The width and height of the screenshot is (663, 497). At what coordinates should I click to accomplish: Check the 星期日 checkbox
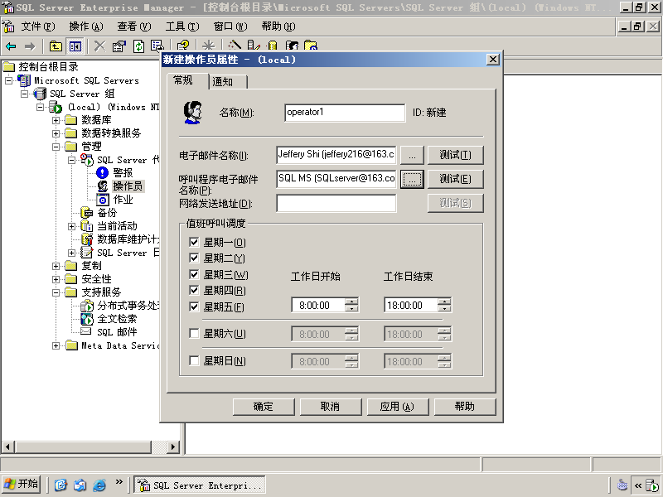(x=194, y=361)
